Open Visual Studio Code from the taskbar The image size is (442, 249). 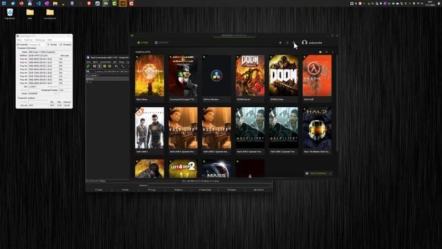(x=39, y=3)
